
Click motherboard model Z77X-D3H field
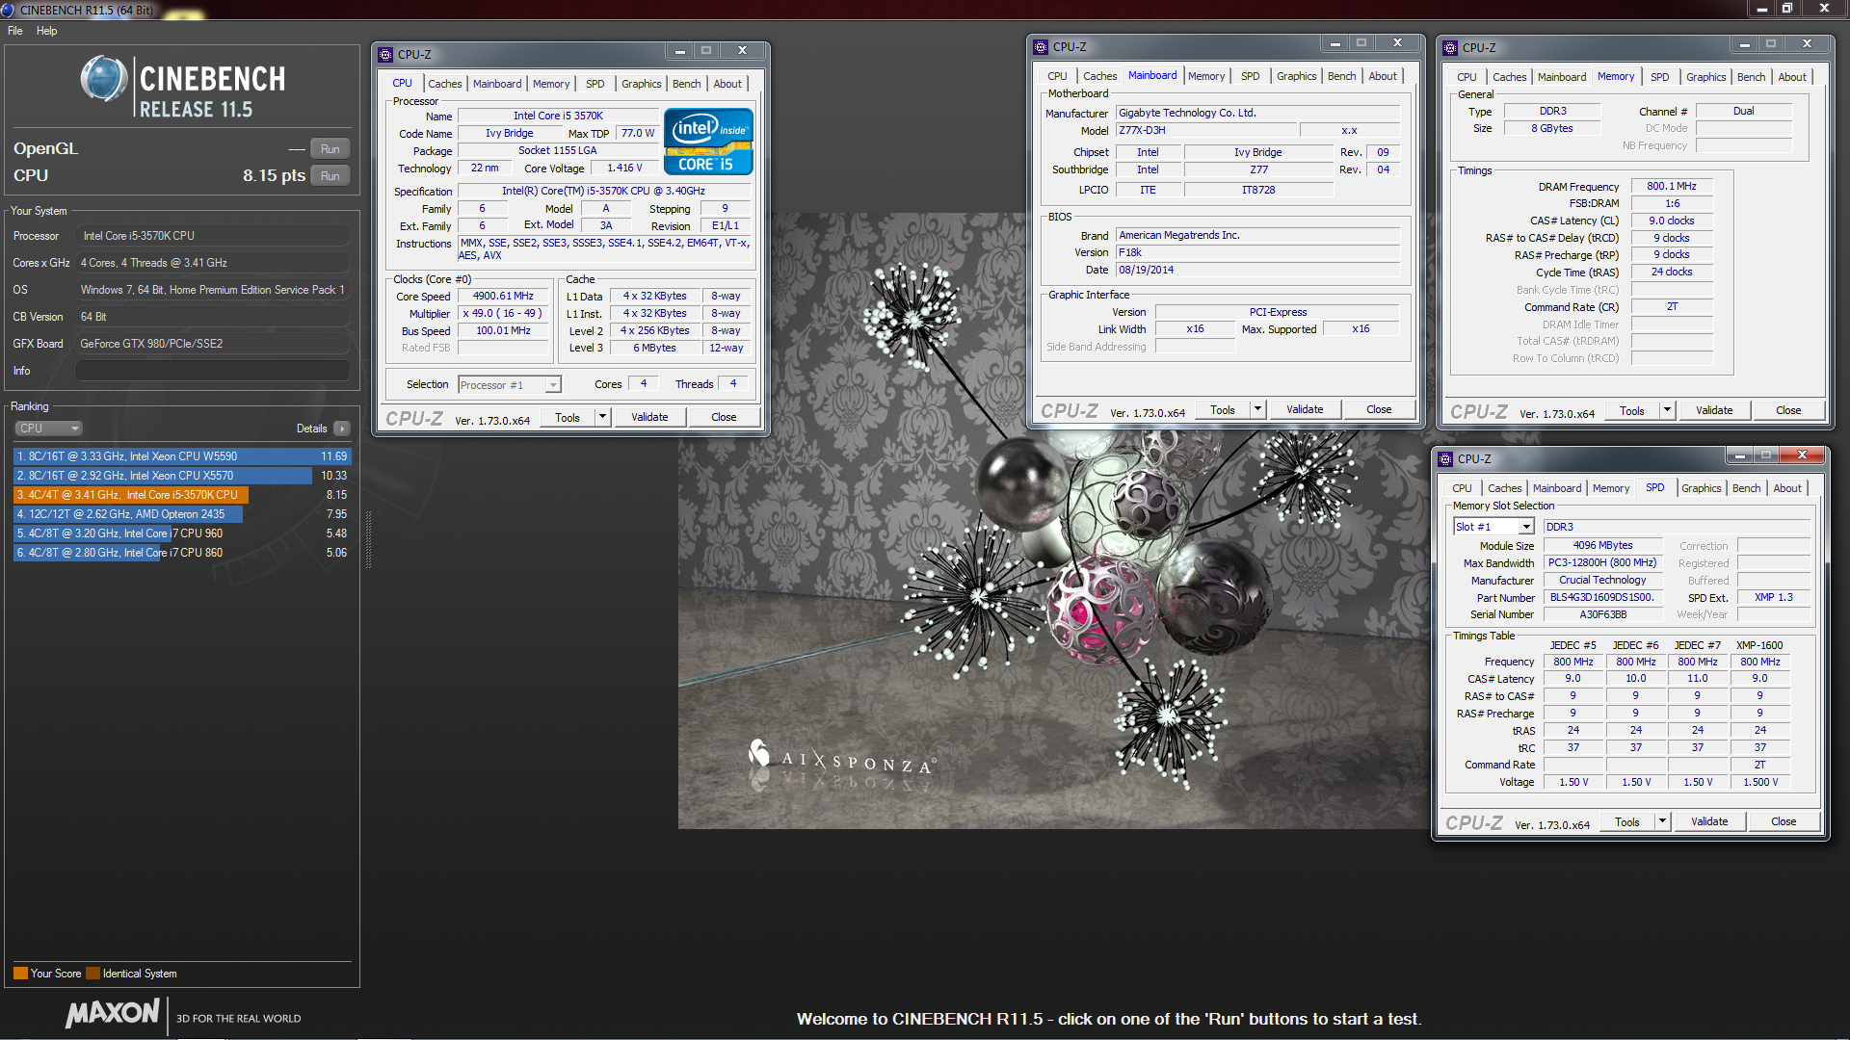(x=1206, y=131)
